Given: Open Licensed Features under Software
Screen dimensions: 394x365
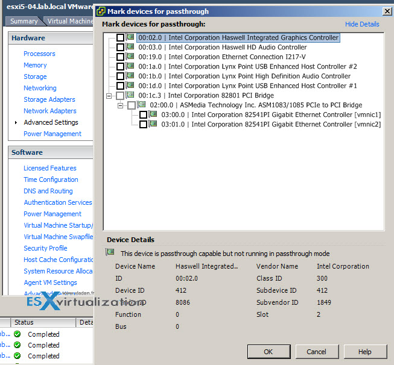Looking at the screenshot, I should (50, 168).
